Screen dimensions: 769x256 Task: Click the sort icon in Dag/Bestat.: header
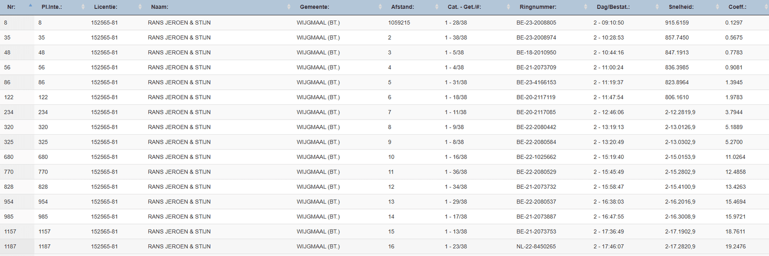click(657, 7)
